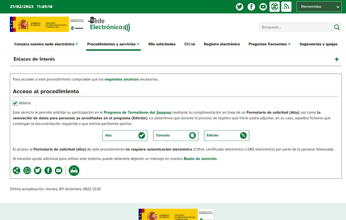This screenshot has height=220, width=346.
Task: Share page by email envelope icon
Action: click(x=59, y=171)
